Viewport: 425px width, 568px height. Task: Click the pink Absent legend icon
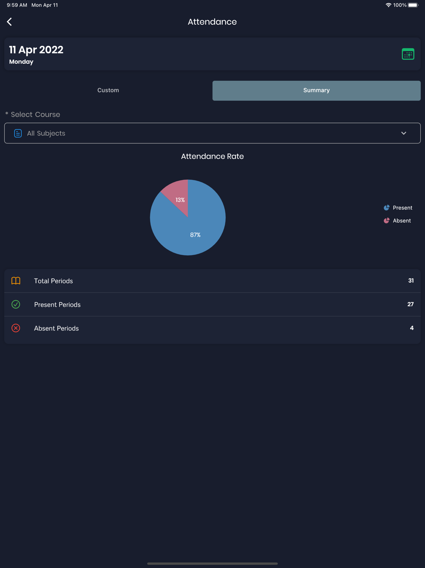pyautogui.click(x=386, y=221)
